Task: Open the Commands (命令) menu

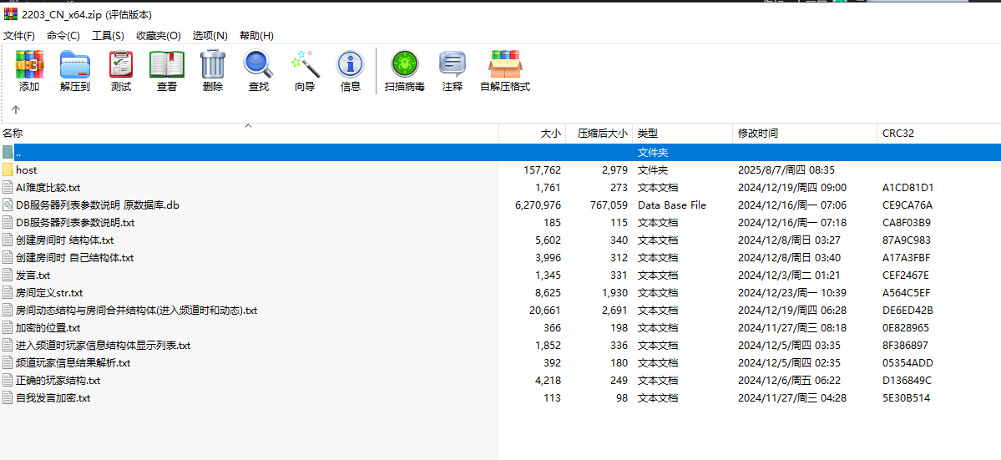Action: pyautogui.click(x=63, y=35)
